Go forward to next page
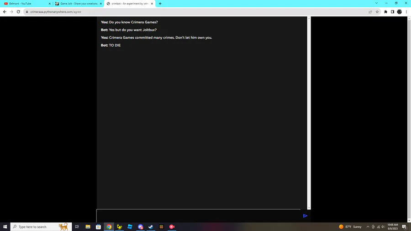The height and width of the screenshot is (231, 411). coord(11,12)
